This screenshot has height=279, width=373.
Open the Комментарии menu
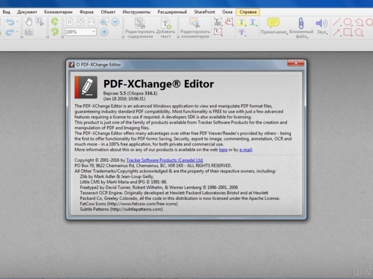[58, 12]
